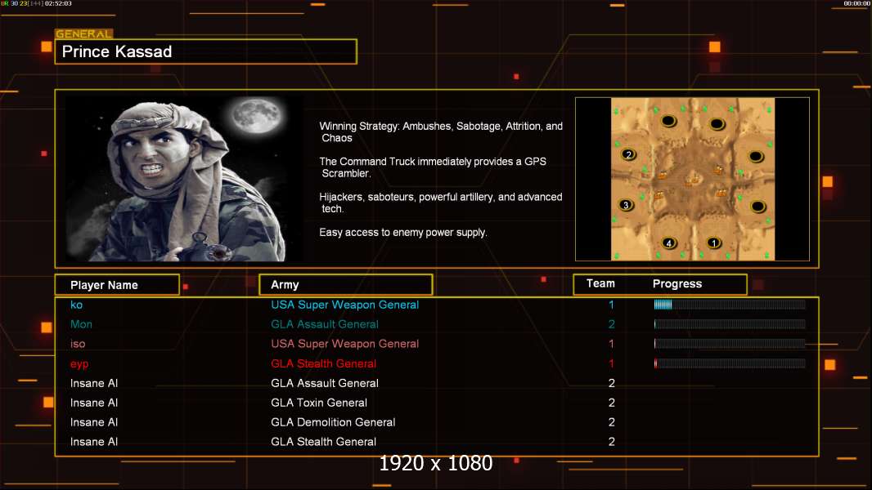Viewport: 872px width, 490px height.
Task: Click the GENERAL label tag
Action: 84,33
